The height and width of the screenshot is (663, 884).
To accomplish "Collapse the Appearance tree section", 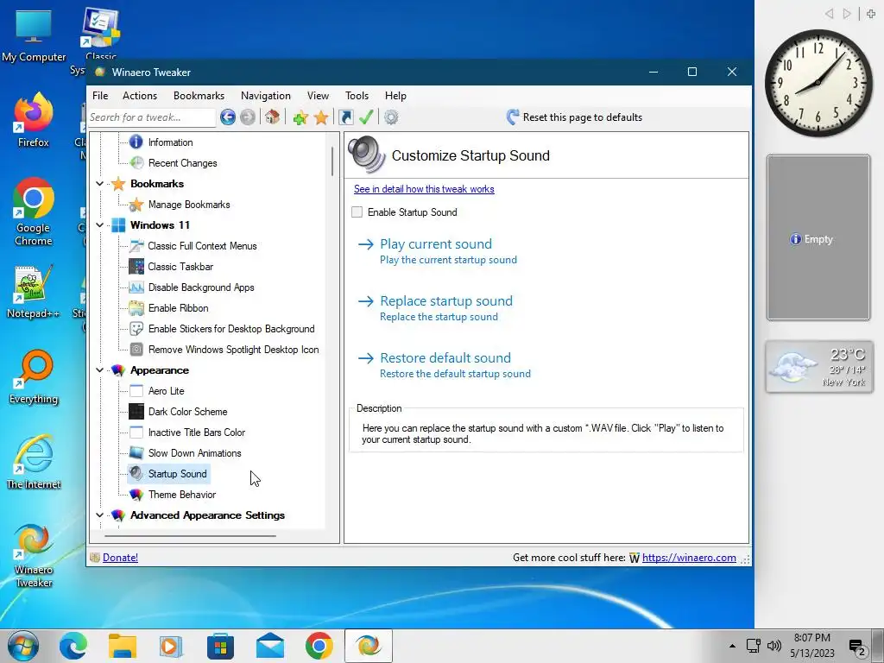I will (x=100, y=370).
